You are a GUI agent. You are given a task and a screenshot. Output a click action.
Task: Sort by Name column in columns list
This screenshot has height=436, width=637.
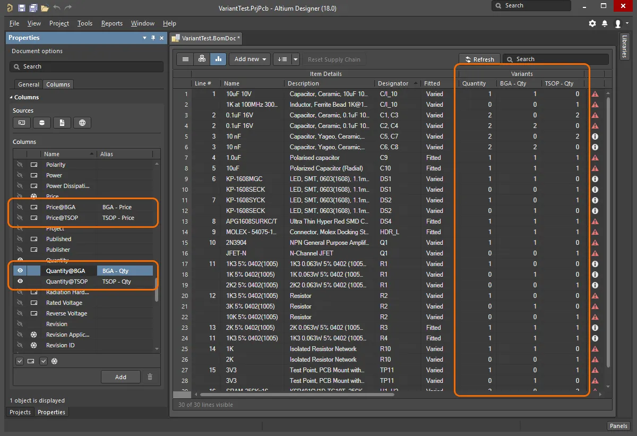tap(69, 154)
